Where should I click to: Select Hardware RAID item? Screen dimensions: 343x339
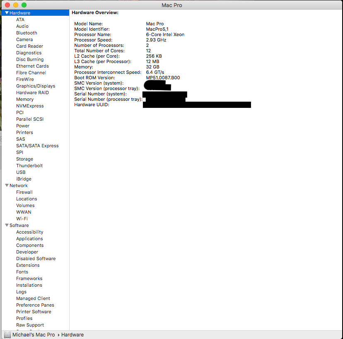32,93
